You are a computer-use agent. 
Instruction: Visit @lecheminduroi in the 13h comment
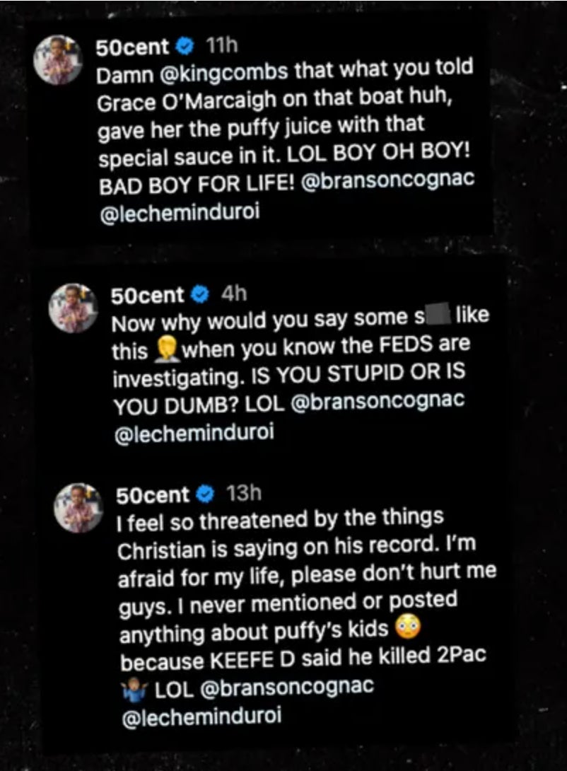(201, 717)
